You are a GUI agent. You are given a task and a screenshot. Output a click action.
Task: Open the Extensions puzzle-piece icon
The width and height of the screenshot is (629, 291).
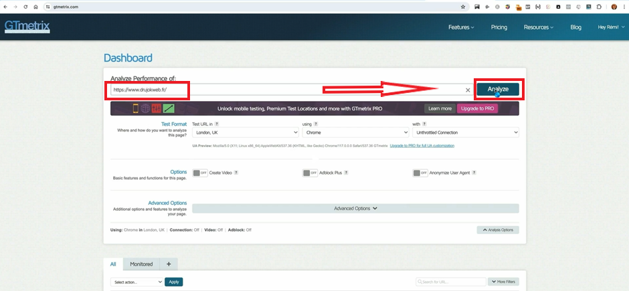tap(599, 7)
